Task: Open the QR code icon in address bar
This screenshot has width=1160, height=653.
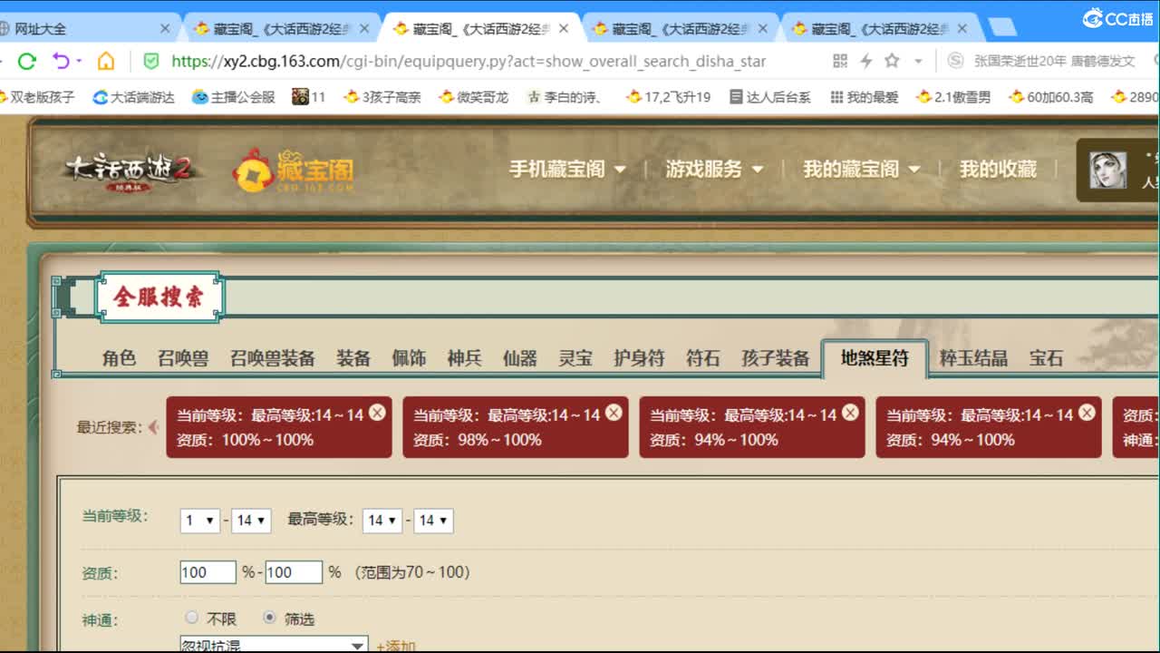Action: coord(840,61)
